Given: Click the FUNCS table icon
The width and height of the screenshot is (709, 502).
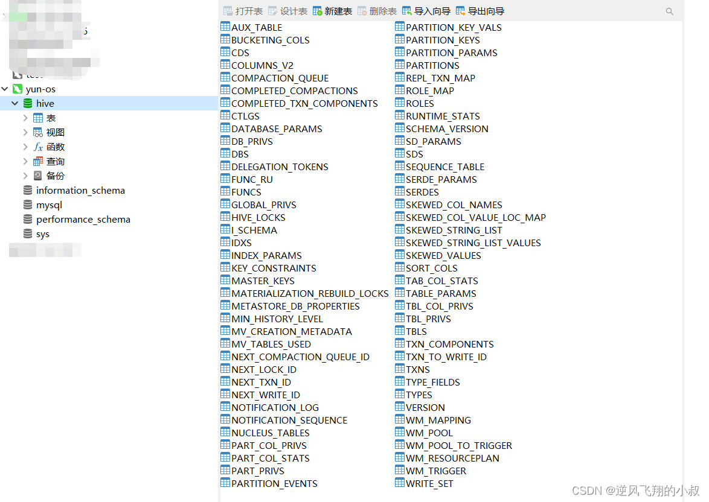Looking at the screenshot, I should click(225, 191).
